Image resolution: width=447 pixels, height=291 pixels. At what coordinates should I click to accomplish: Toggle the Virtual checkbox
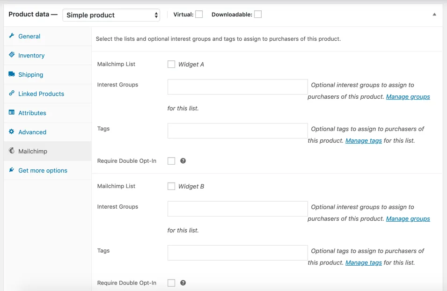point(199,14)
